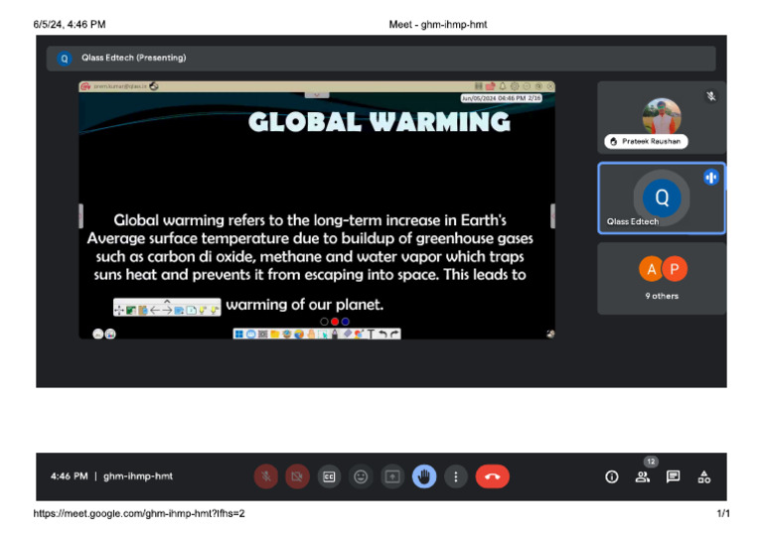Select the Prateek Raushan video tile
763x537 pixels.
[x=661, y=117]
